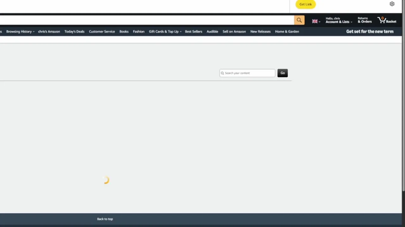
Task: Open the Fashion section
Action: click(139, 32)
